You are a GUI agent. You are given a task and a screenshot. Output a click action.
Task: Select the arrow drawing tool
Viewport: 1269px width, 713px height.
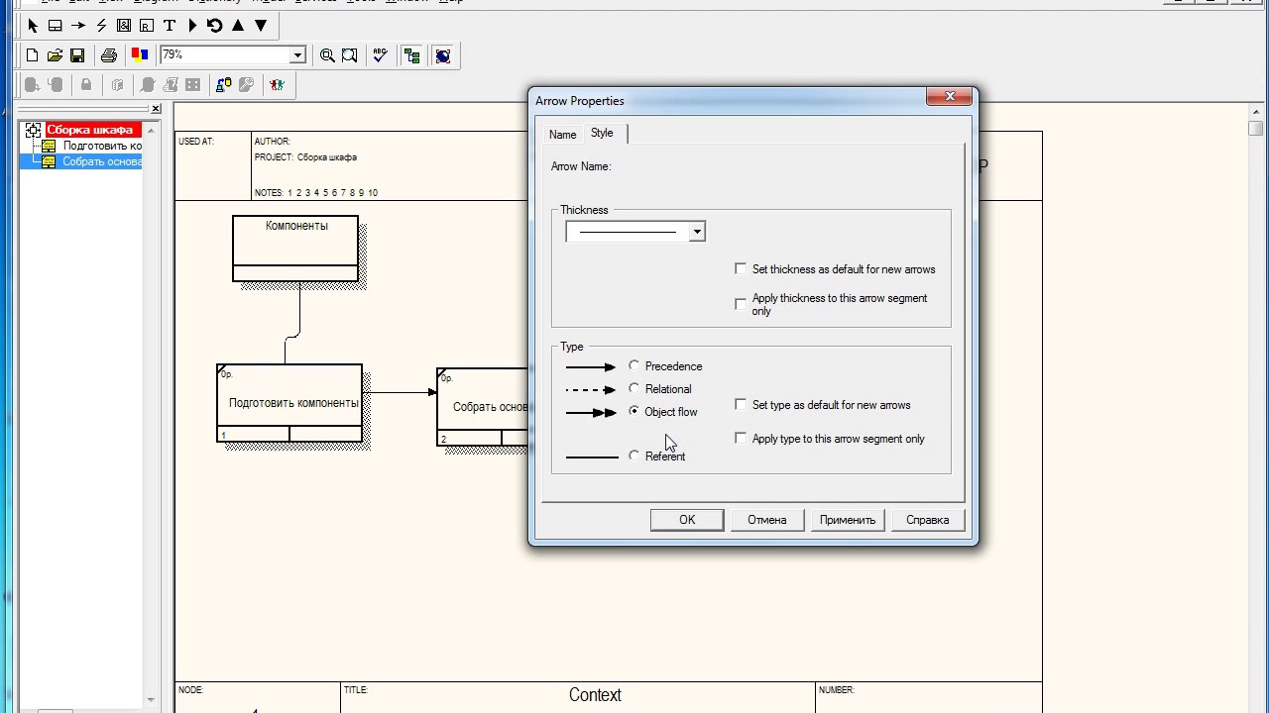[78, 25]
